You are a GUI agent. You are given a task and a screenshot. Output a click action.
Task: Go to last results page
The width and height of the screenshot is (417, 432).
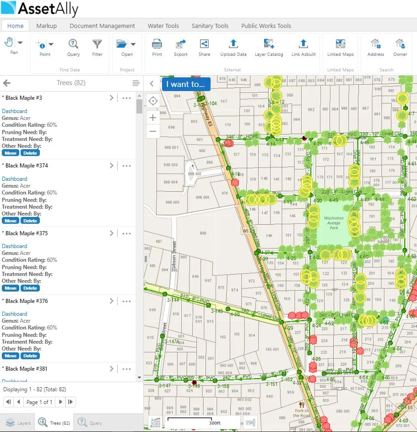[70, 402]
